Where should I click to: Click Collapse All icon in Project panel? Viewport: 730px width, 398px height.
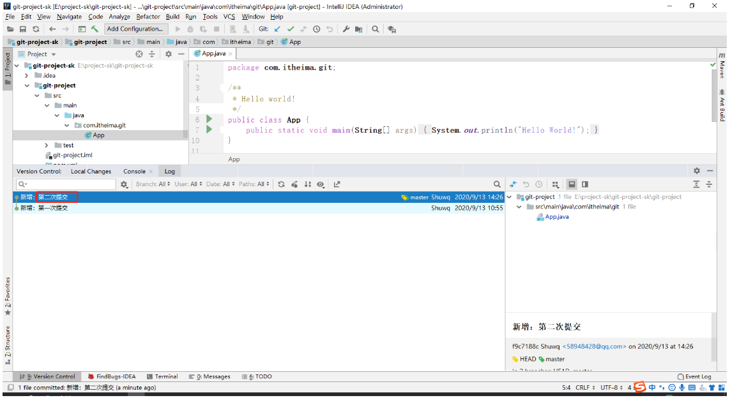(152, 54)
